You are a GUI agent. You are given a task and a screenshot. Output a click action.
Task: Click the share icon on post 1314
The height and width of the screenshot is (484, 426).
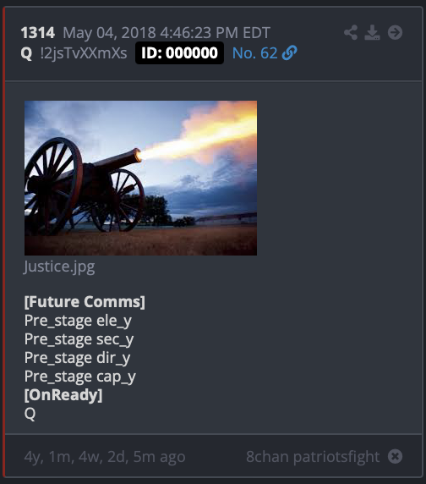tap(351, 32)
